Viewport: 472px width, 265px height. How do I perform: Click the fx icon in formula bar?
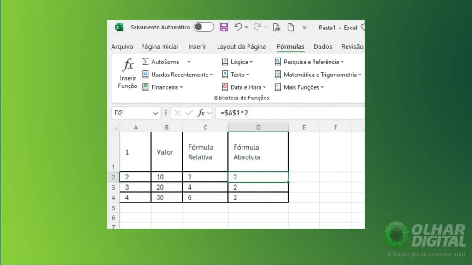(x=201, y=113)
